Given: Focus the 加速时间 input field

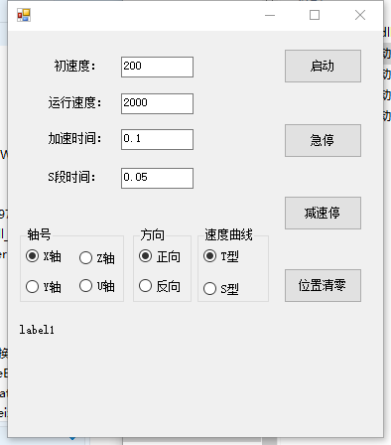Looking at the screenshot, I should (x=157, y=139).
